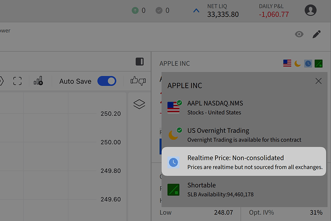The width and height of the screenshot is (331, 221).
Task: Click the US flag icon in popup
Action: (174, 107)
